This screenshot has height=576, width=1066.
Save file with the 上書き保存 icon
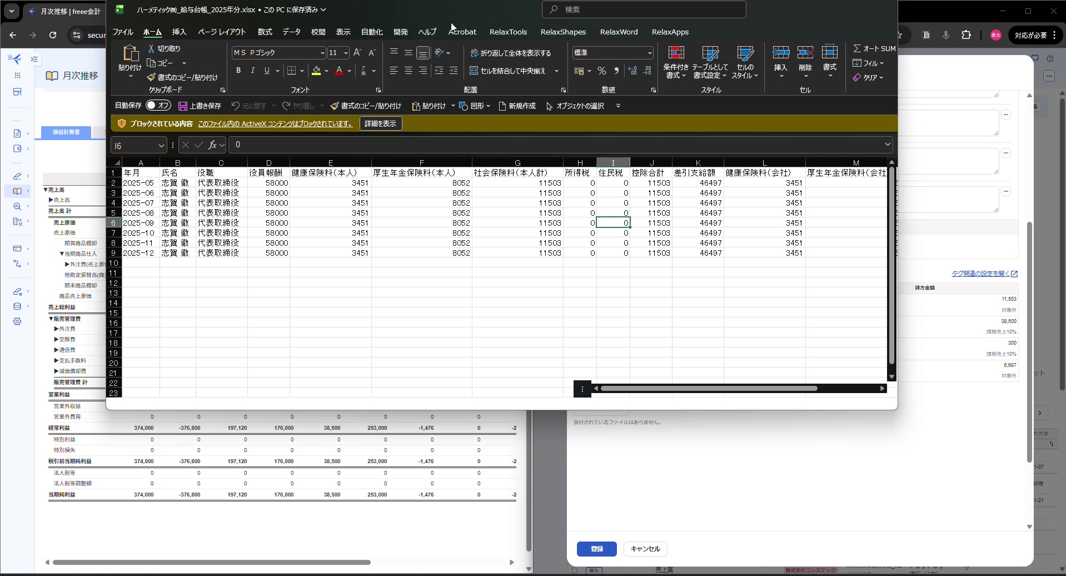tap(183, 106)
